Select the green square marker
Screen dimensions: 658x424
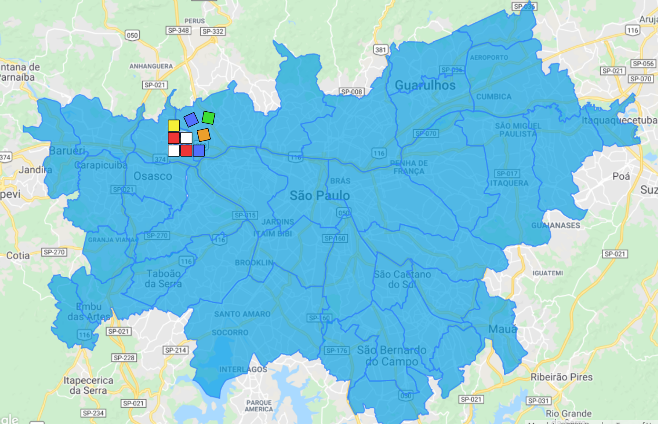tap(208, 117)
